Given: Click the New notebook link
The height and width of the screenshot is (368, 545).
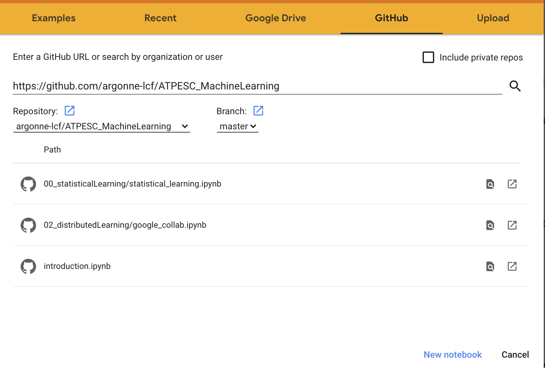Looking at the screenshot, I should (453, 354).
